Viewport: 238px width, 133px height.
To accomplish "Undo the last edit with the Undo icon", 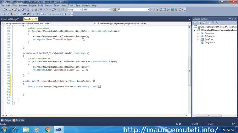I will 41,10.
